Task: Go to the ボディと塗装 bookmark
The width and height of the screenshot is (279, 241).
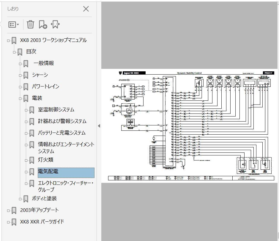Action: coord(44,198)
